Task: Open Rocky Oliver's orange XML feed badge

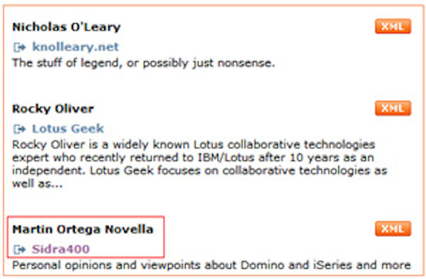Action: (x=393, y=108)
